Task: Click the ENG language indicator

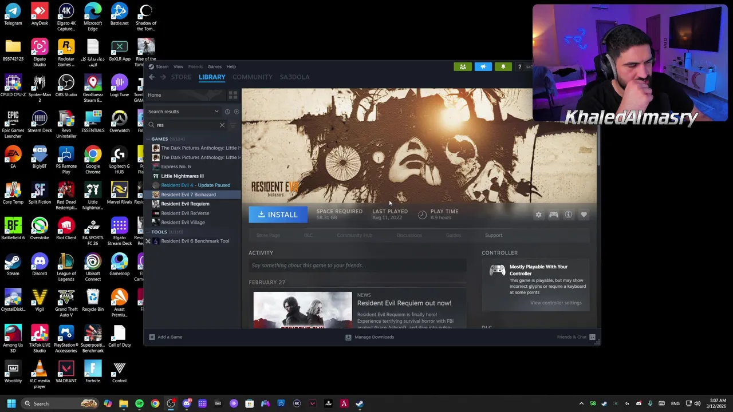Action: tap(675, 403)
